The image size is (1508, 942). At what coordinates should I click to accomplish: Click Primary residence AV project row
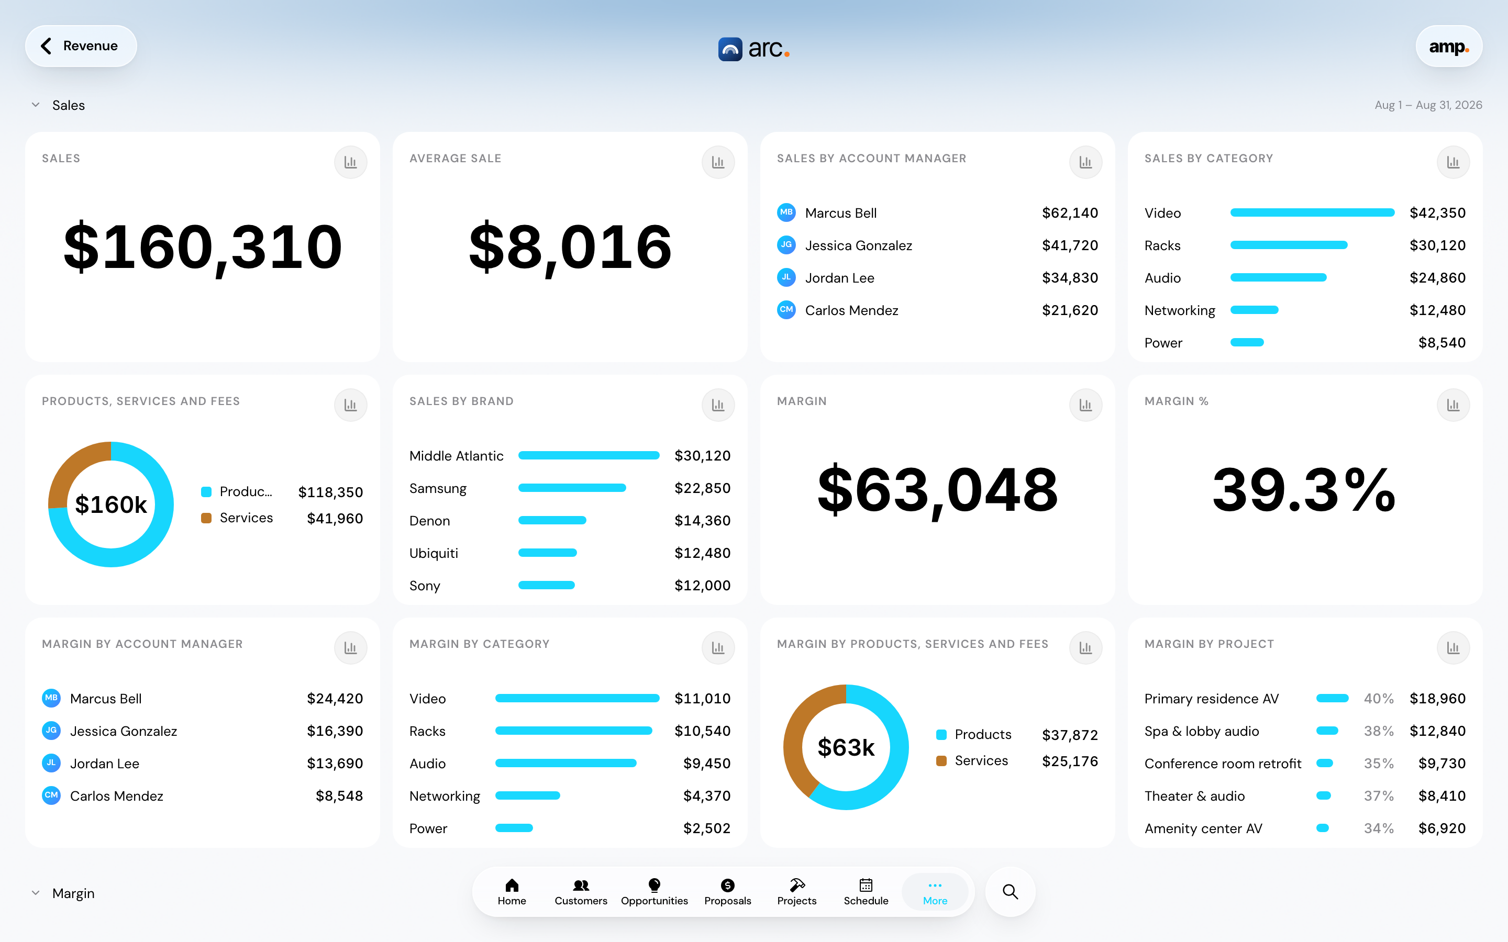[x=1305, y=699]
